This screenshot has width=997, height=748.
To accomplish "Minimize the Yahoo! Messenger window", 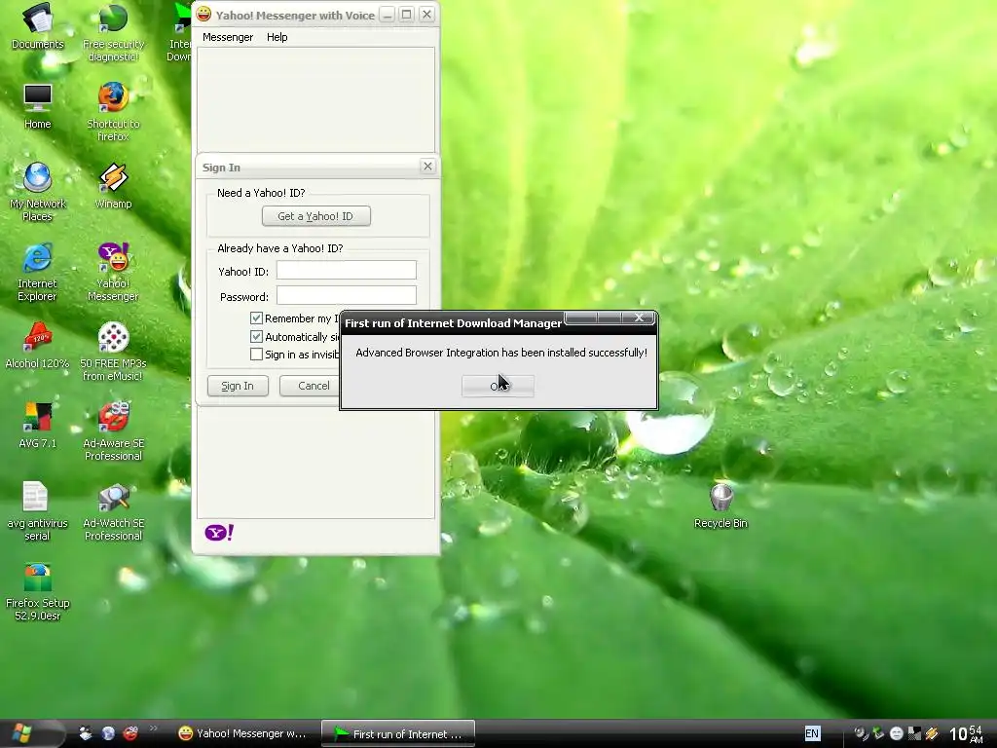I will click(388, 15).
